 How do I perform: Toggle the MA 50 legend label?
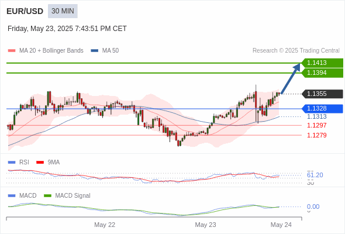coord(111,51)
